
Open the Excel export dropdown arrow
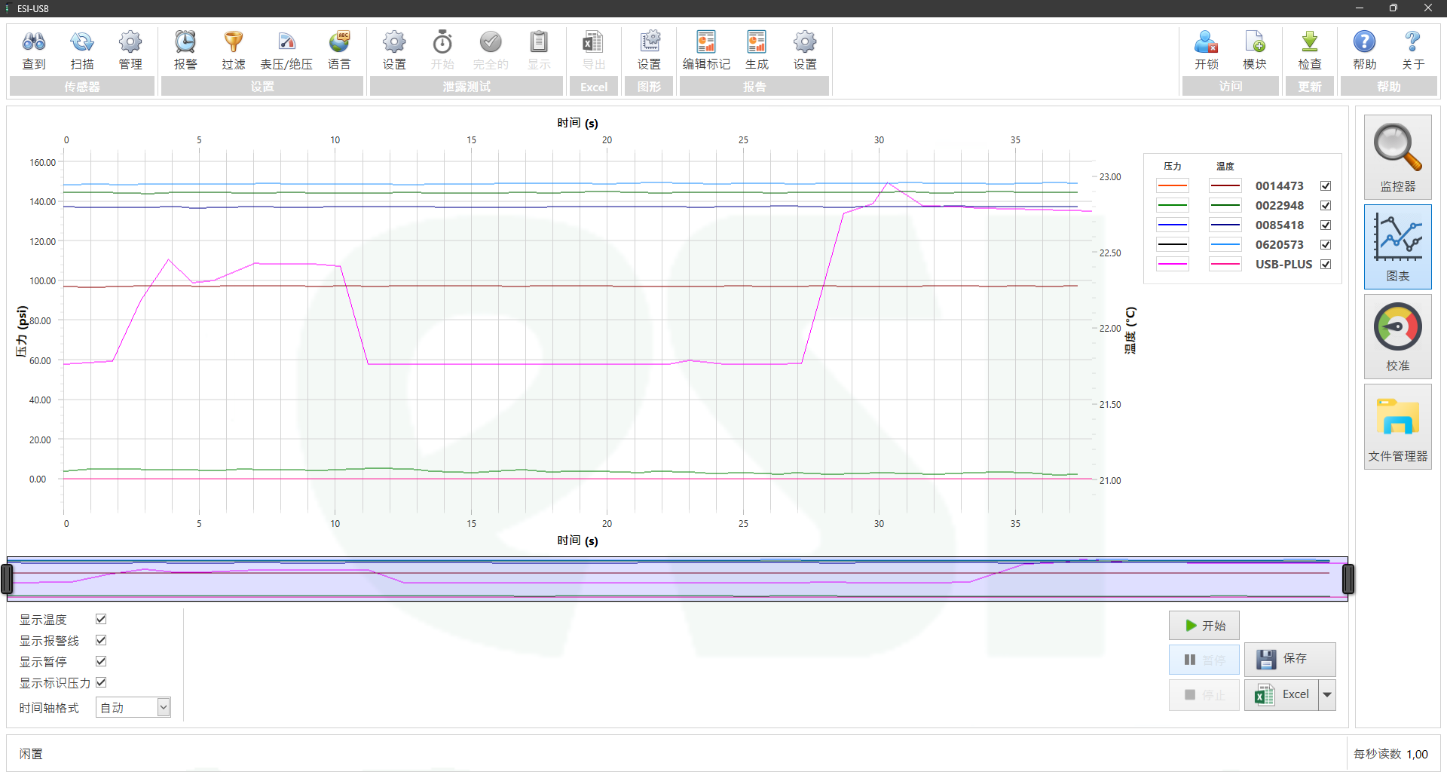1327,694
